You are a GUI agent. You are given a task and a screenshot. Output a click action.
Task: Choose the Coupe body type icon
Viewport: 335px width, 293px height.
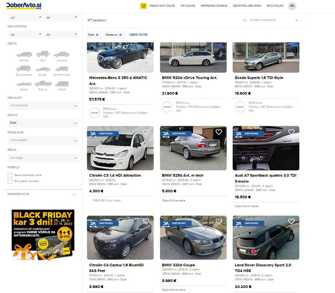(42, 69)
